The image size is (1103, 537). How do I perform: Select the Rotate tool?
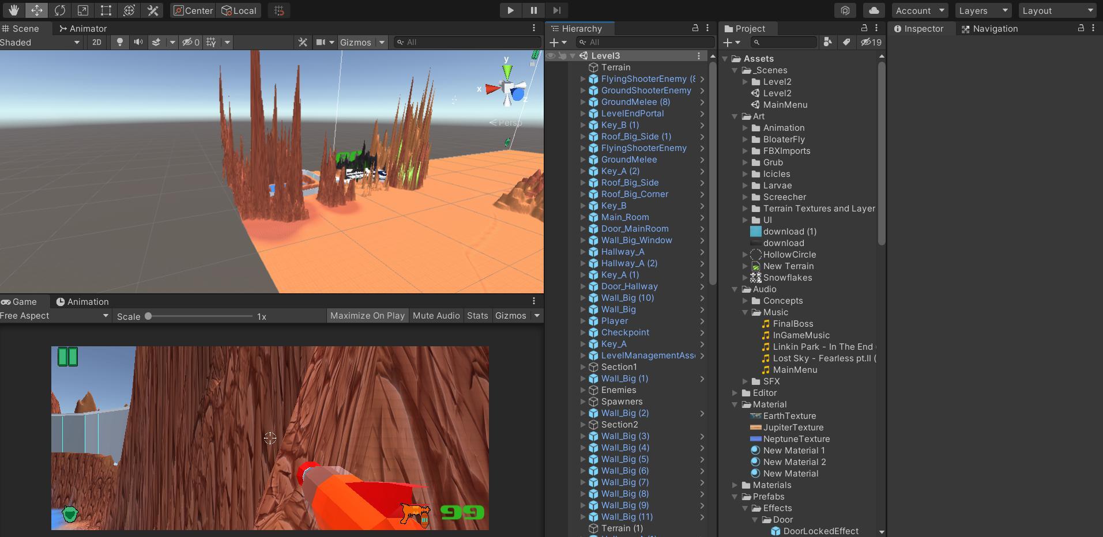point(59,10)
